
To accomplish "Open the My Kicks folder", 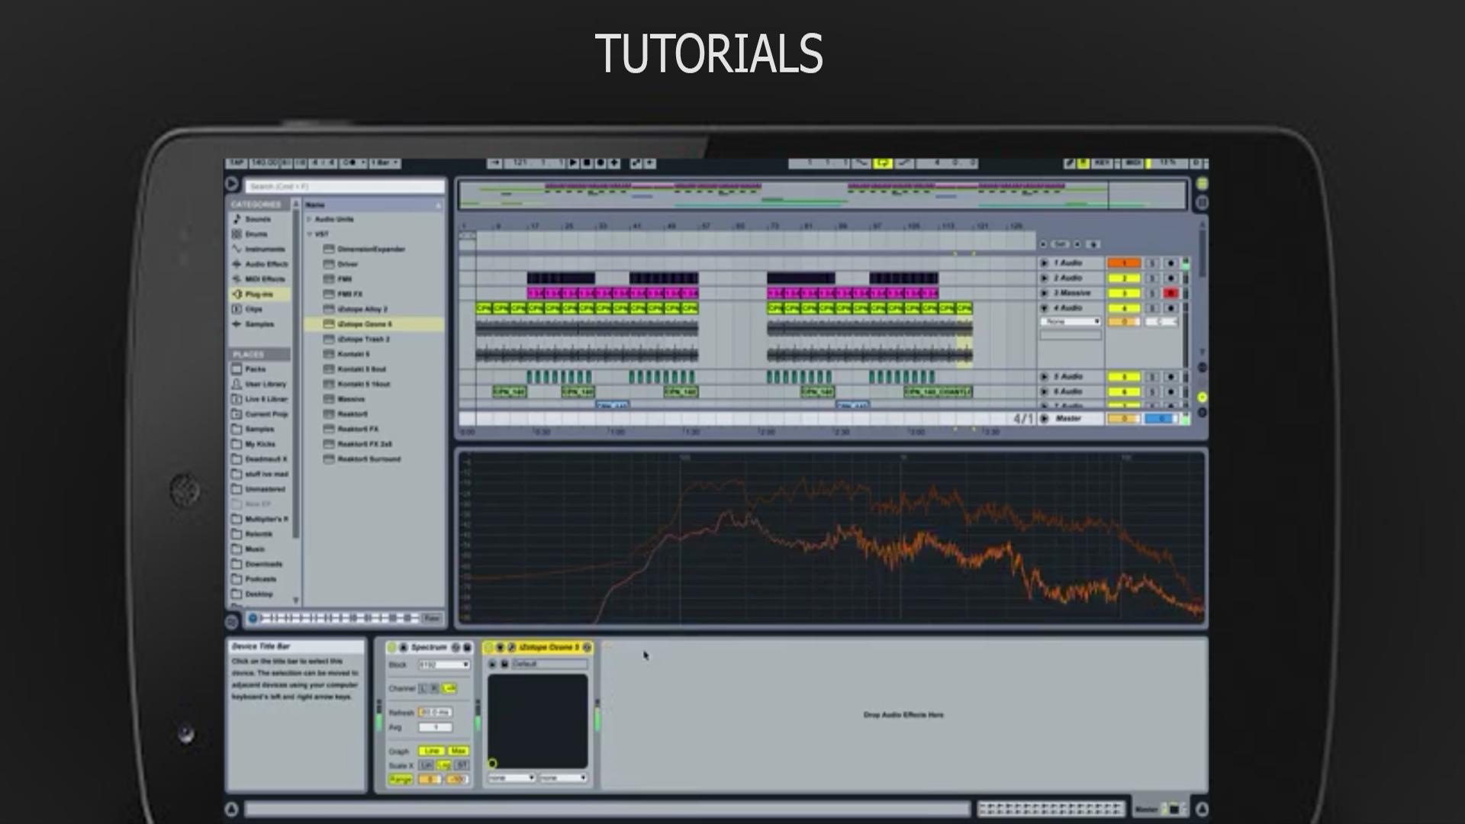I will tap(259, 444).
